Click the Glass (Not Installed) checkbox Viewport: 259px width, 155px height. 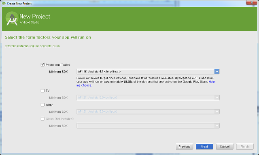click(x=42, y=119)
